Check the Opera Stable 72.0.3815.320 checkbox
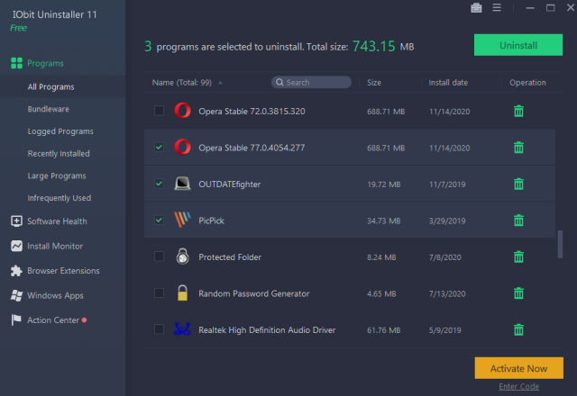This screenshot has height=396, width=577. pos(159,111)
